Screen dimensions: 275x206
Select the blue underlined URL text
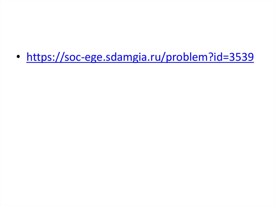click(x=140, y=57)
